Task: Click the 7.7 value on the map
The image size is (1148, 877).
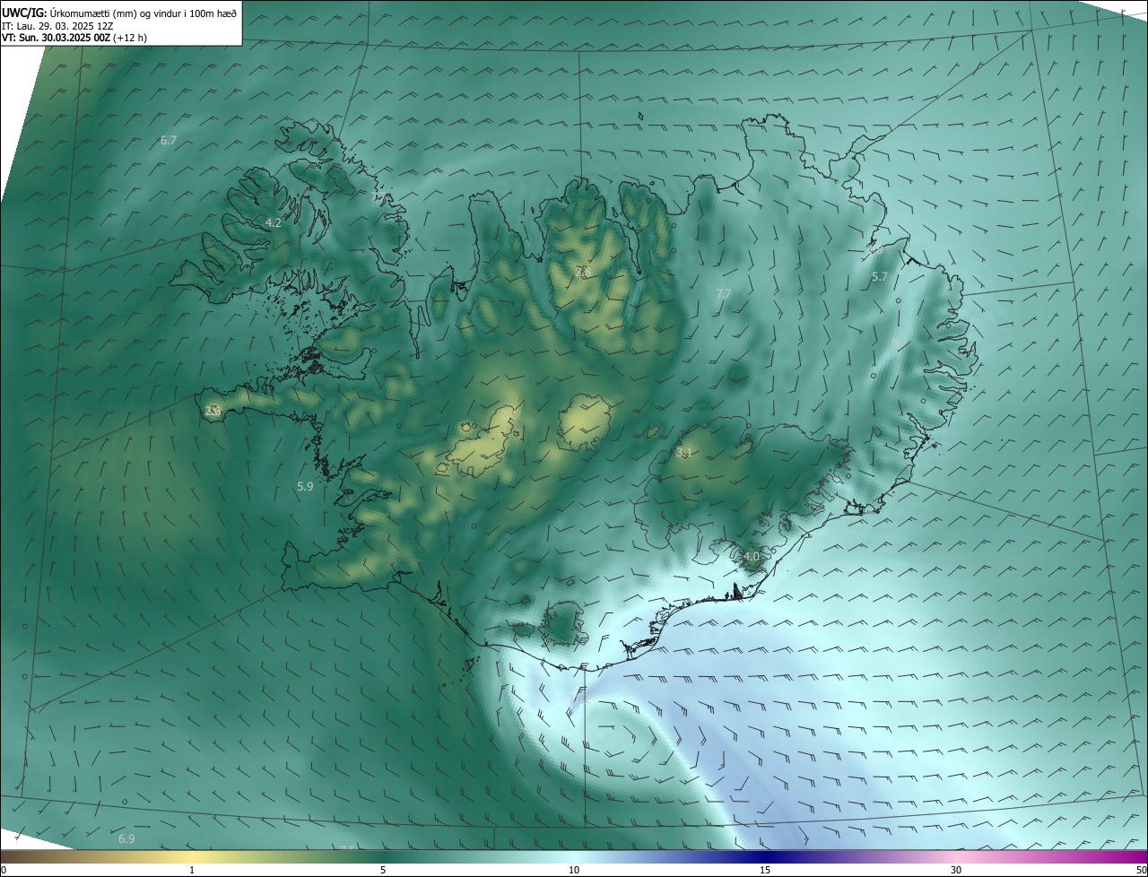Action: point(724,294)
